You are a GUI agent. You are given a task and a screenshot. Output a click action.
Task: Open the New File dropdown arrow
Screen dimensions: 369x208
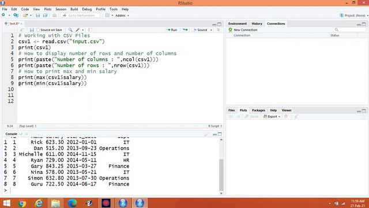(9, 16)
